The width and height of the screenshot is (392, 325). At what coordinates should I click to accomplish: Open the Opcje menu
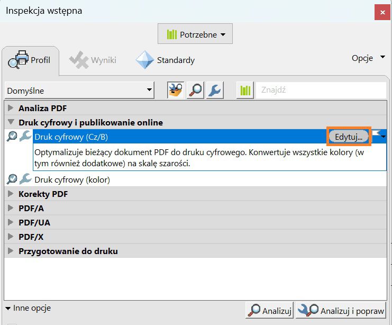[x=368, y=58]
